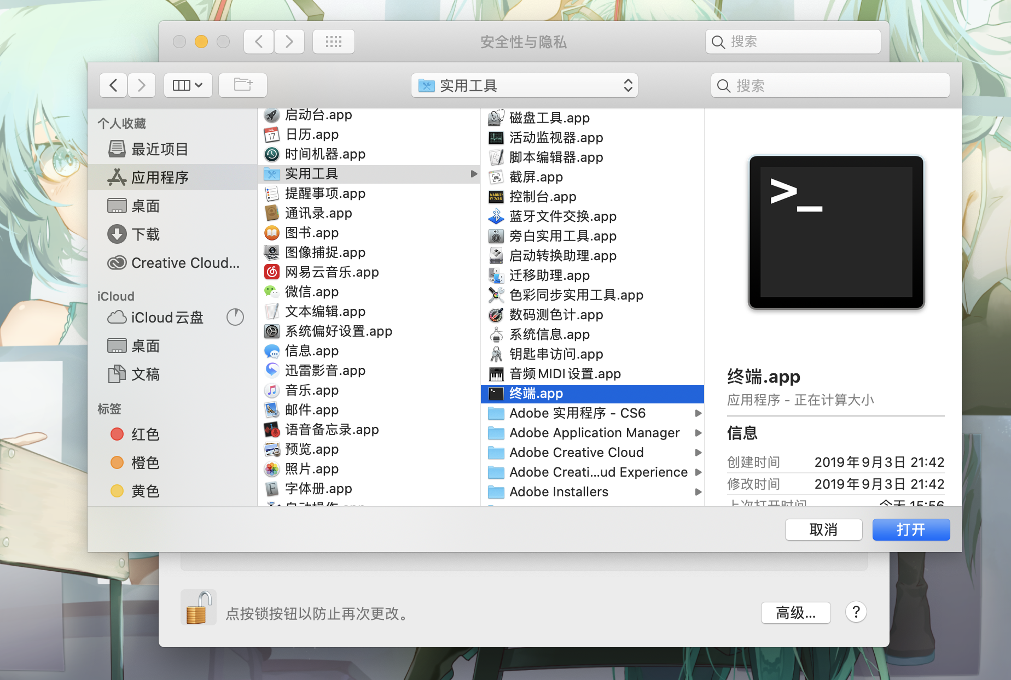Click the Digital Color Meter icon 数码测色计.app

point(496,315)
